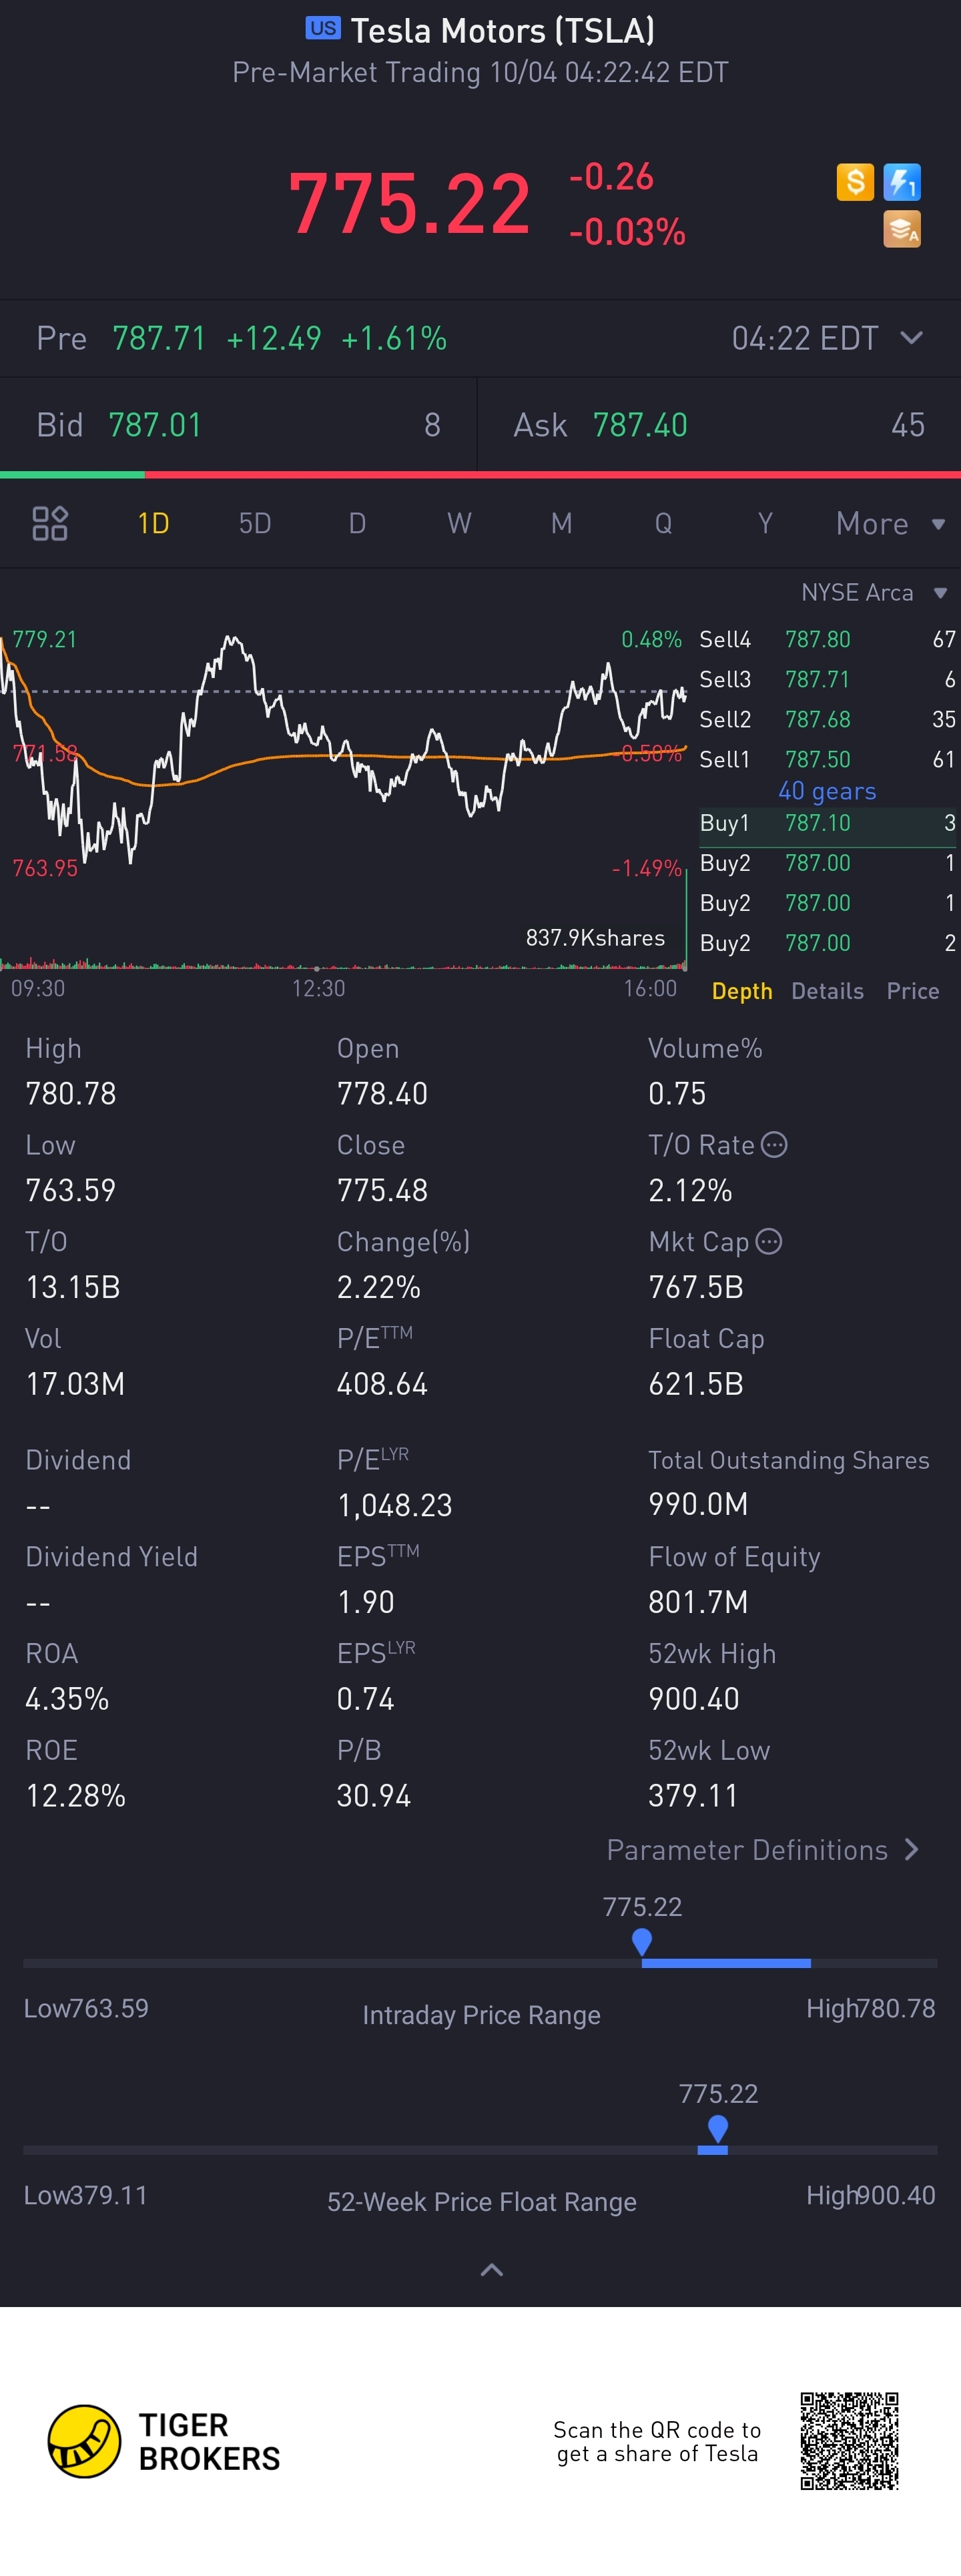
Task: Tap the Open value 778.40
Action: (382, 1093)
